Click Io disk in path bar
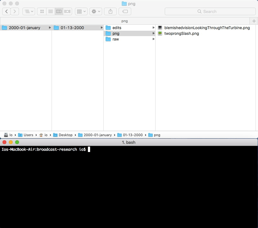 (x=8, y=135)
